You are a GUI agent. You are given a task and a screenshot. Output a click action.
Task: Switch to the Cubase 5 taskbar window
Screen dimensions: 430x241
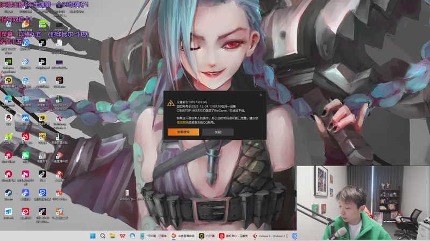(x=271, y=236)
